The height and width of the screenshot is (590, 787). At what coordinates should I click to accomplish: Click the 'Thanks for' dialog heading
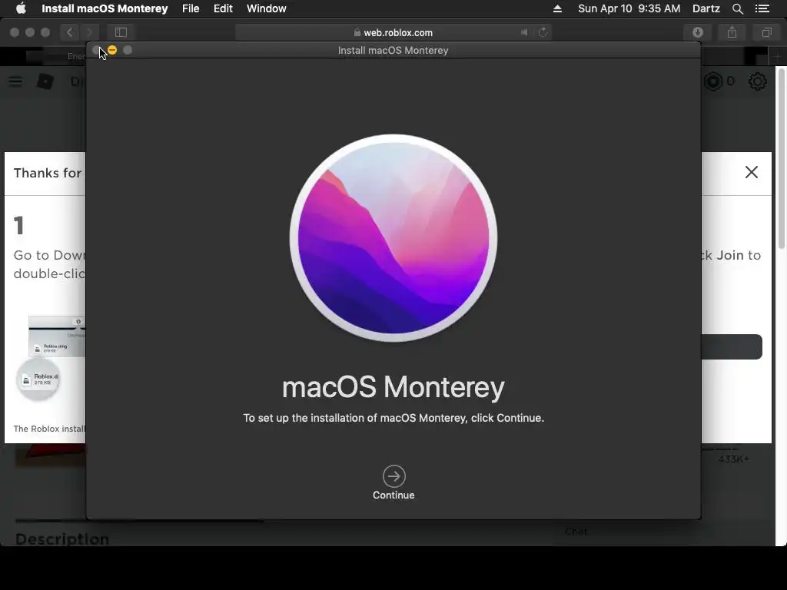click(x=47, y=173)
